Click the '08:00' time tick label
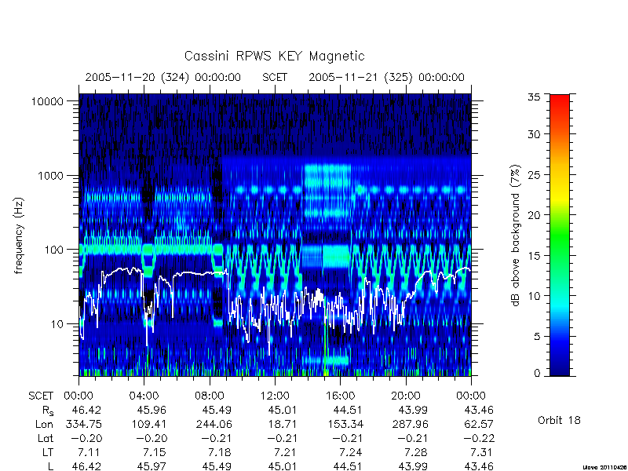This screenshot has width=628, height=471. point(209,396)
